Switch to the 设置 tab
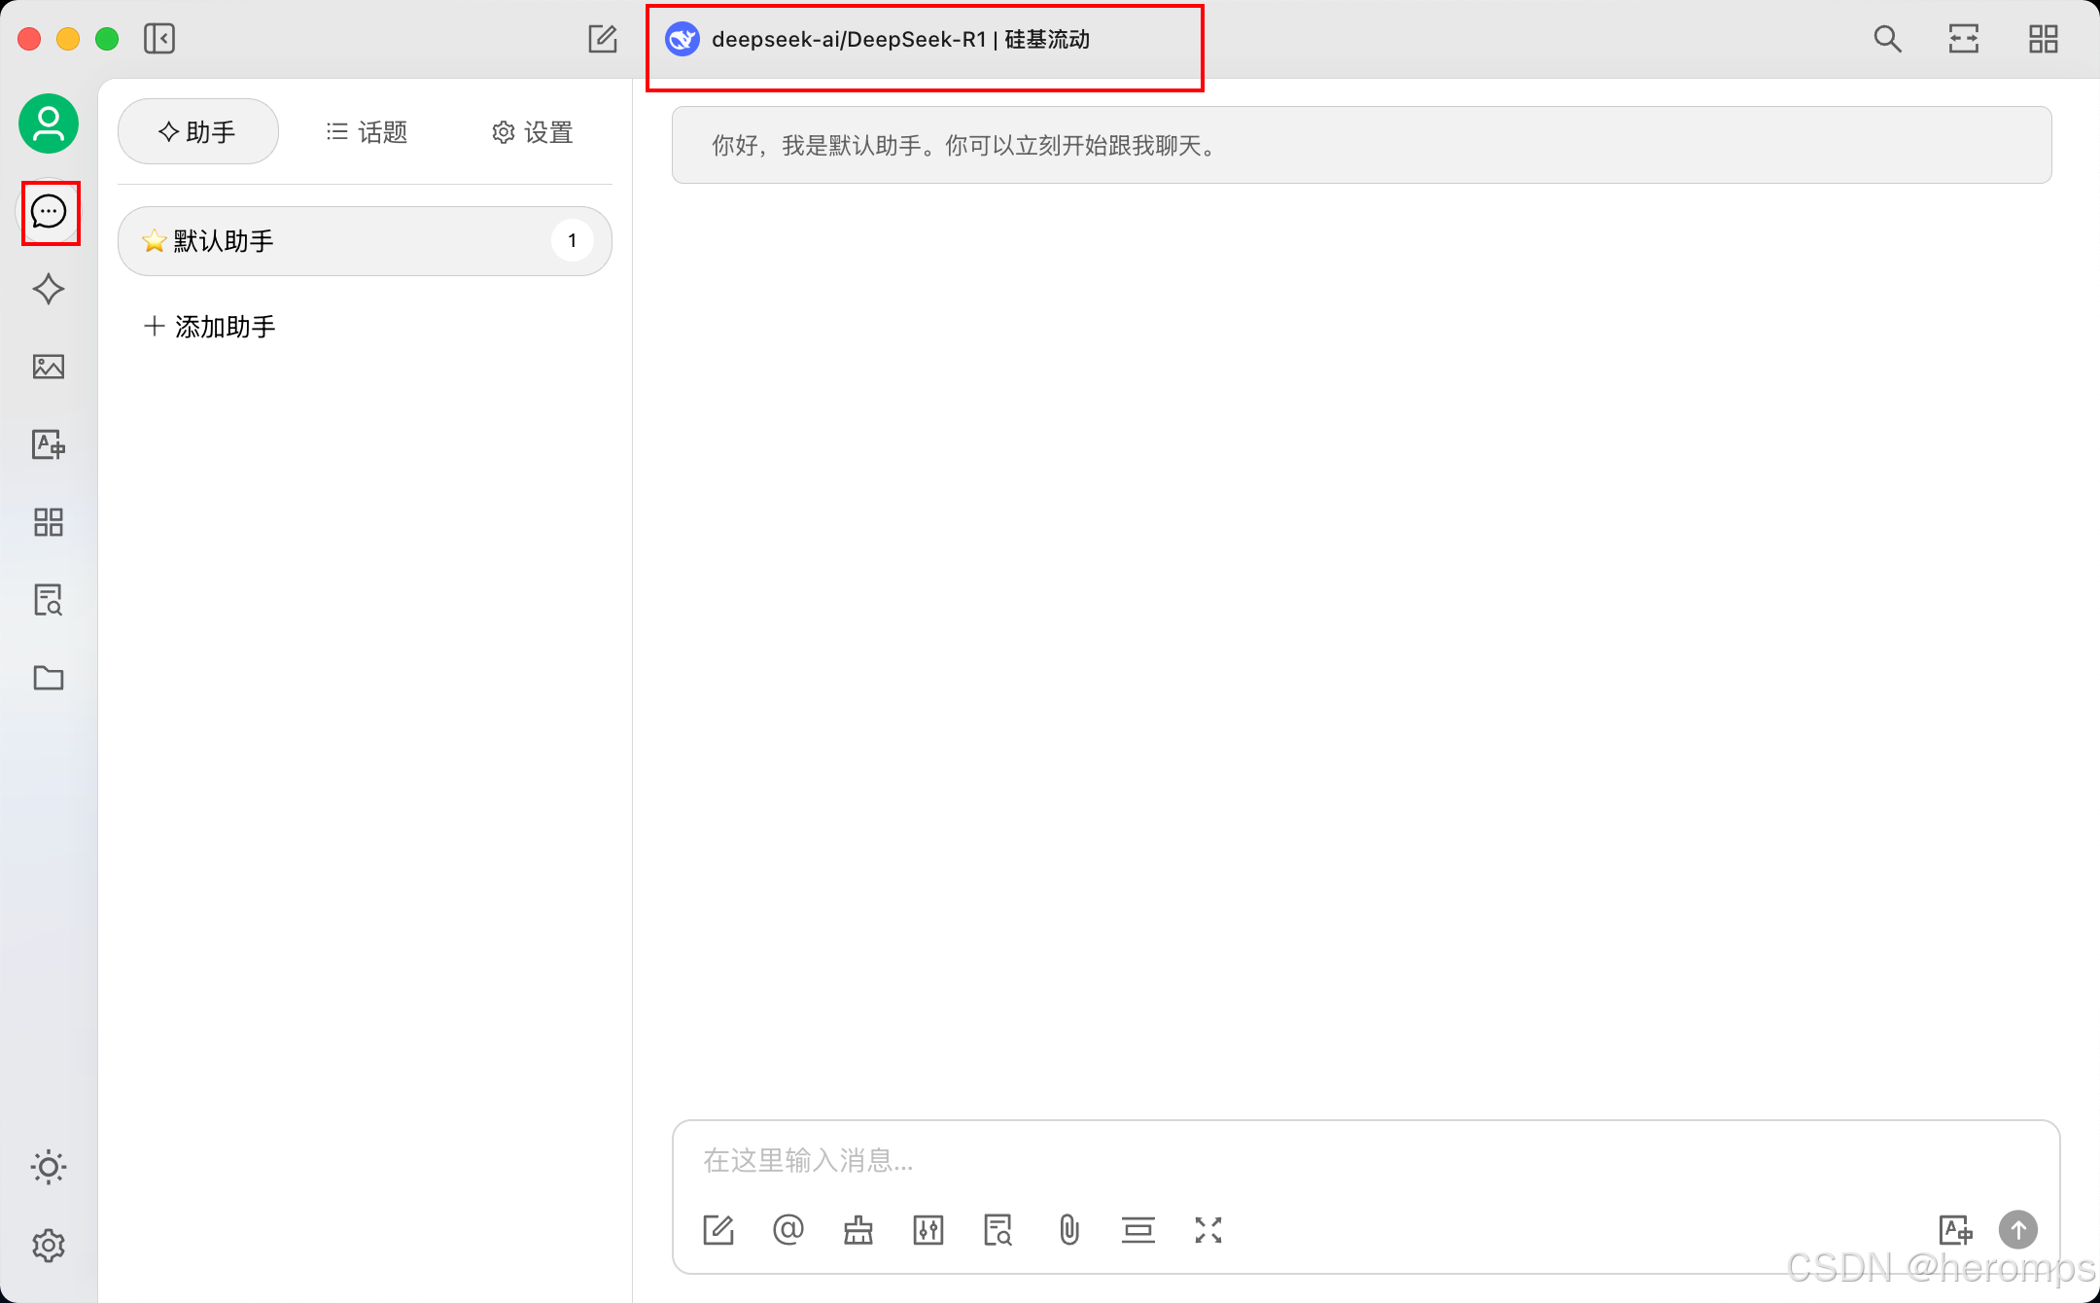This screenshot has height=1303, width=2100. [x=533, y=132]
